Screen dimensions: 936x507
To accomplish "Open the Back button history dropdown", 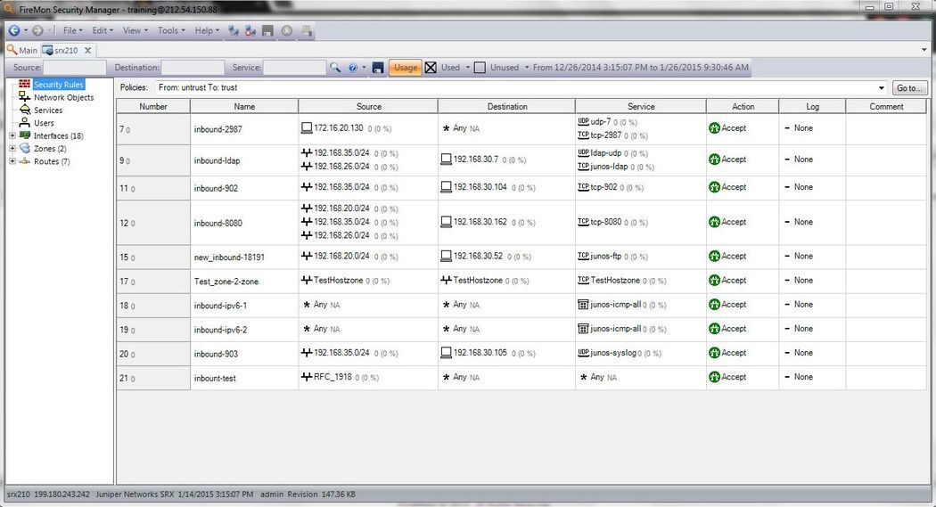I will [x=26, y=30].
